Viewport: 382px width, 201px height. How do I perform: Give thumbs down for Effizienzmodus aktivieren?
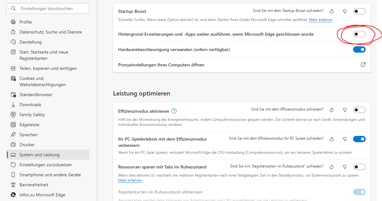[345, 110]
